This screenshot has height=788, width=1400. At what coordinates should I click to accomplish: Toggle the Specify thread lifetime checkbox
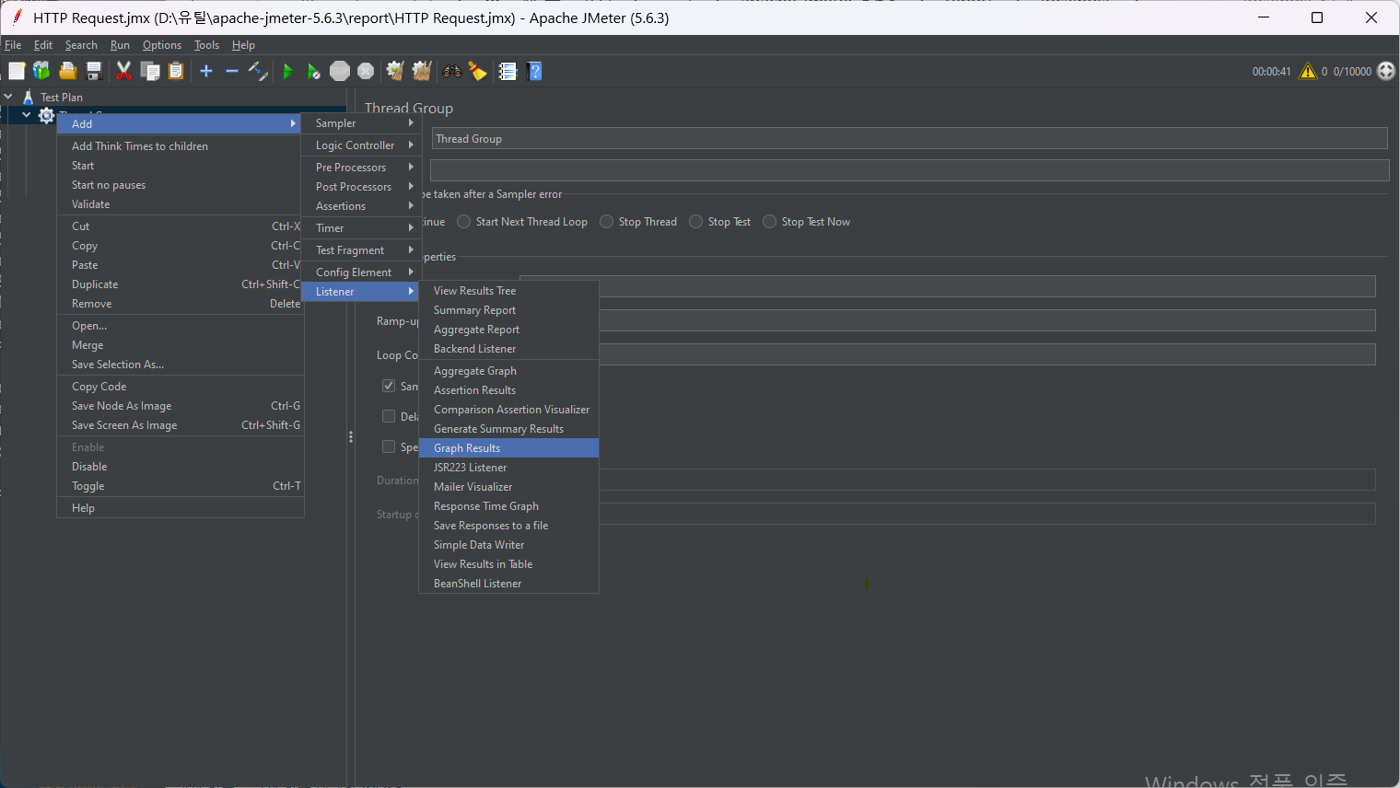click(x=389, y=446)
